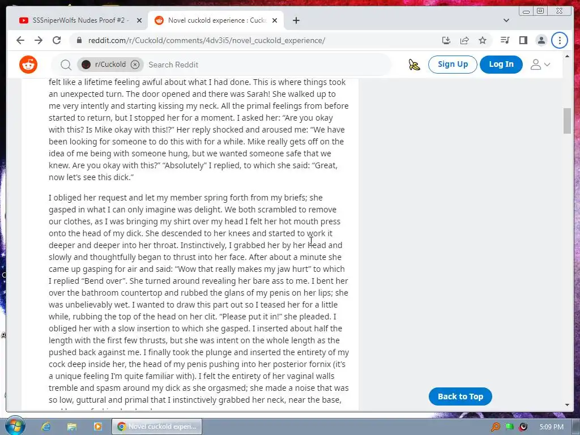Viewport: 580px width, 435px height.
Task: Open the Chrome profile avatar icon
Action: [541, 40]
